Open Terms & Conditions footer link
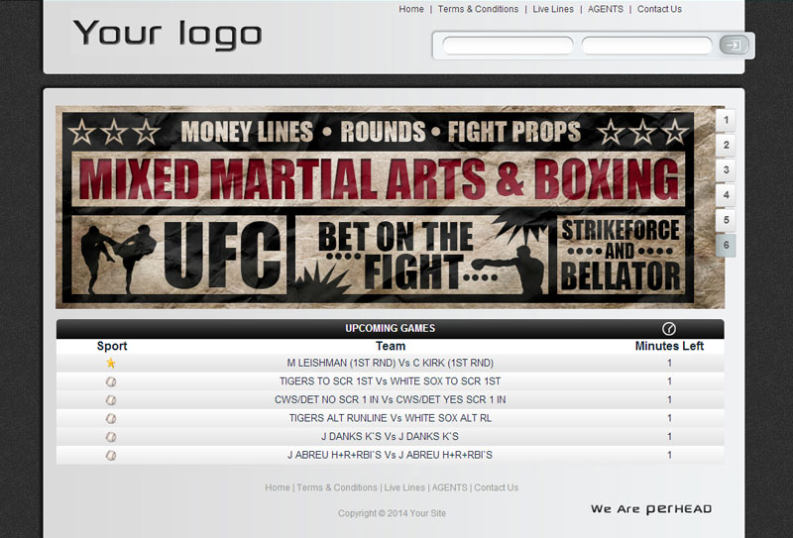793x538 pixels. tap(337, 487)
